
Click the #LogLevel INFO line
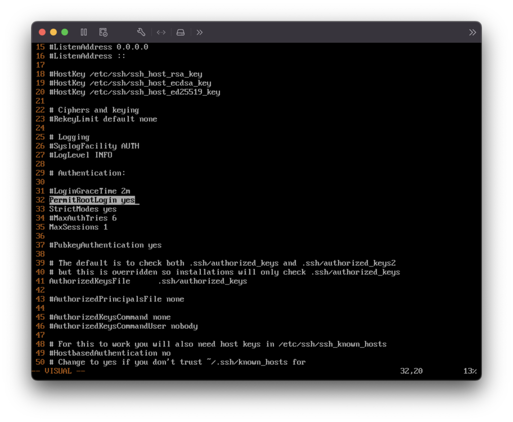tap(81, 155)
